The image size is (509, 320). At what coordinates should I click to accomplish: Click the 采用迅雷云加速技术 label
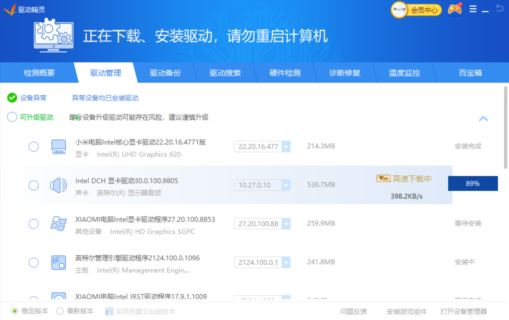tap(145, 312)
